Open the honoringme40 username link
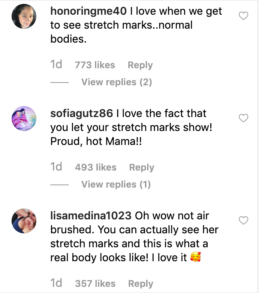The height and width of the screenshot is (293, 259). 89,11
